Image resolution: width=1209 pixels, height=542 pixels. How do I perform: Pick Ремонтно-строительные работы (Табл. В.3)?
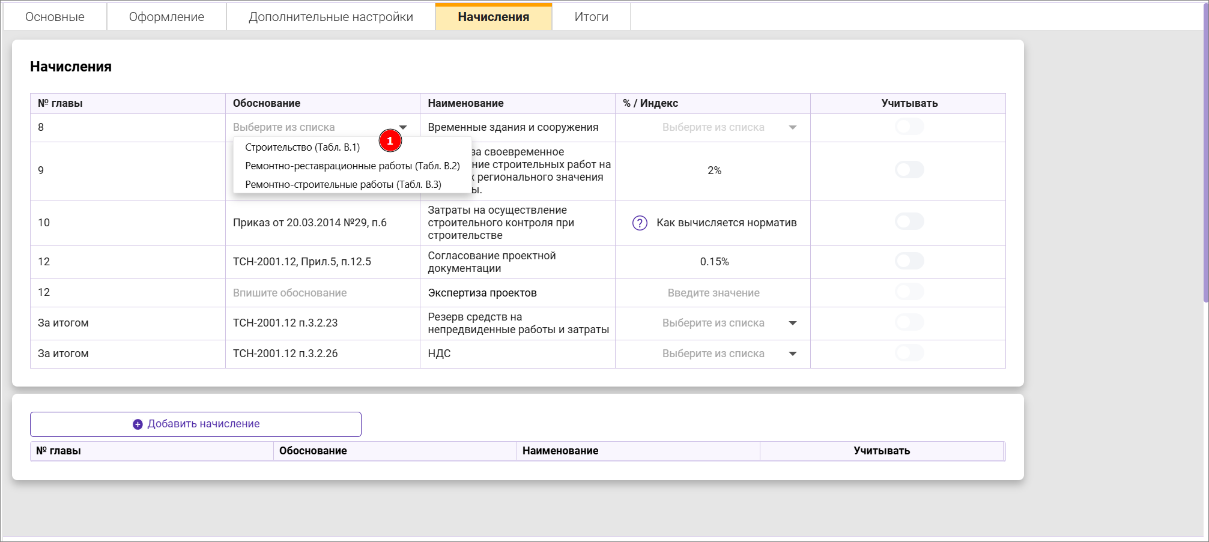(343, 184)
